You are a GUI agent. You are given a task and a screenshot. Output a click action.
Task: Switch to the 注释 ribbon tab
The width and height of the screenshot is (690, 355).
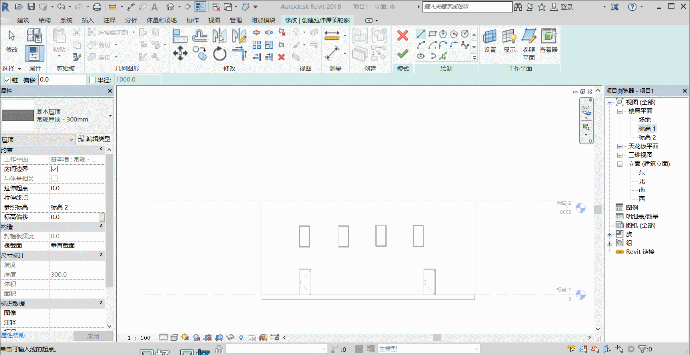coord(110,20)
